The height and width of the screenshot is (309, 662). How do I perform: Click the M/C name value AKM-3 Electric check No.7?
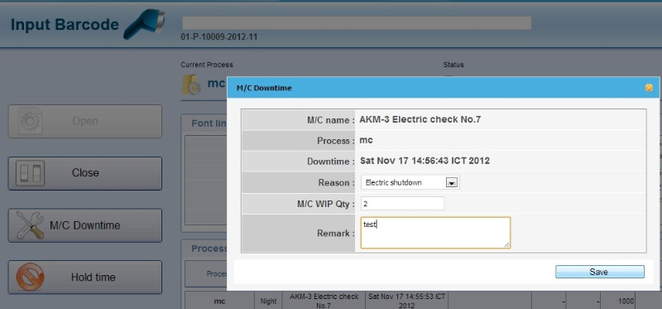[420, 119]
